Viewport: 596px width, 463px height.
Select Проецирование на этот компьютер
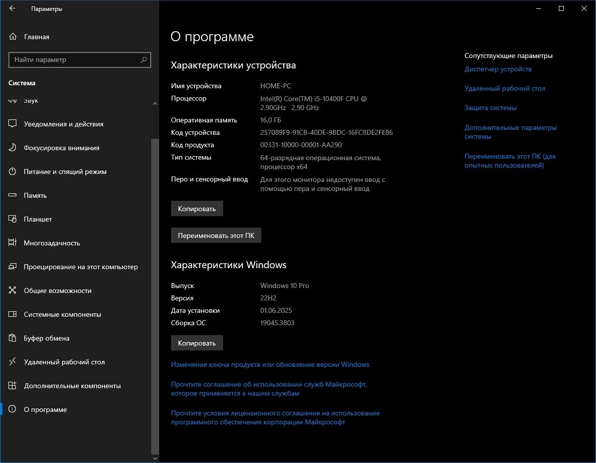81,267
